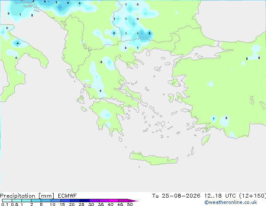Click the legend value '0.5'
Viewport: 266px width, 206px height.
pos(15,204)
